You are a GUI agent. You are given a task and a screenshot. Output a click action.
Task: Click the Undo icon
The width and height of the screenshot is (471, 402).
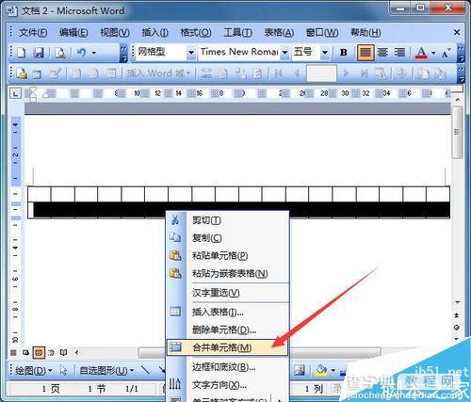pyautogui.click(x=81, y=53)
